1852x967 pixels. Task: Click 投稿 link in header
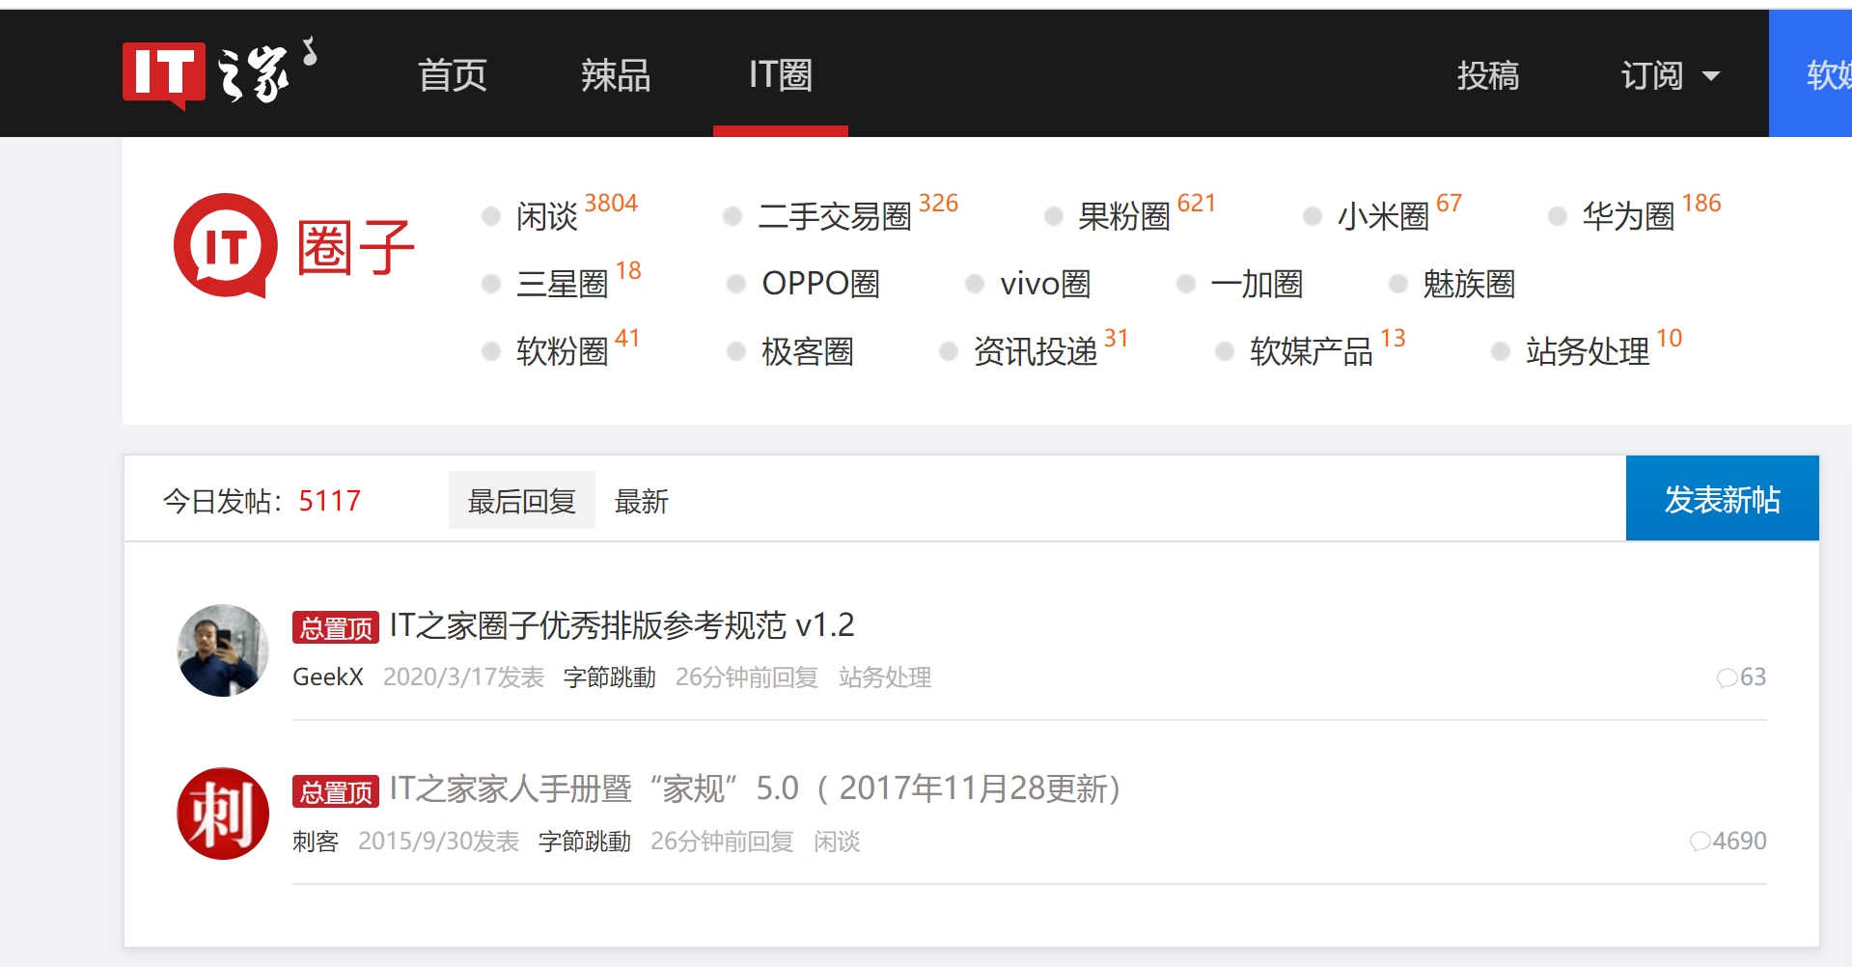[x=1487, y=75]
